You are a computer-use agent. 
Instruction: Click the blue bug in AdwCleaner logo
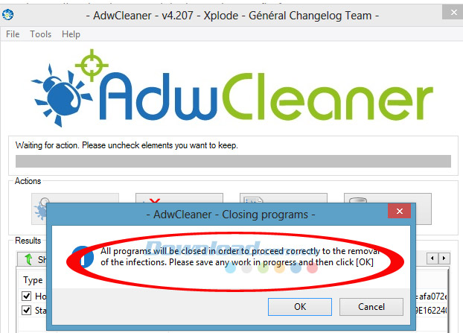(x=62, y=95)
